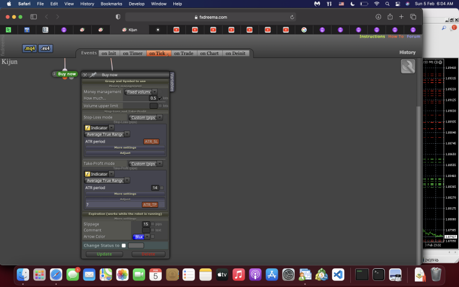Open Photos in the Dock
This screenshot has width=459, height=287.
[x=123, y=275]
